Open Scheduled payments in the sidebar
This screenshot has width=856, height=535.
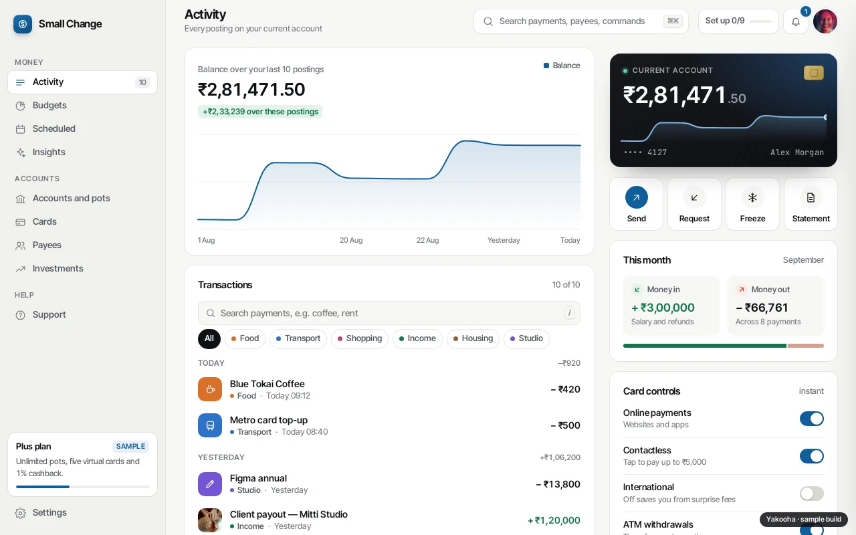[x=82, y=129]
